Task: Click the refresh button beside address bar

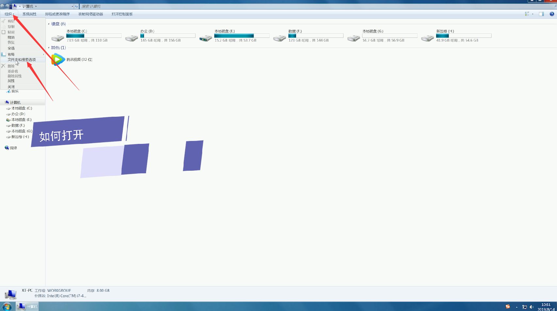Action: point(76,6)
